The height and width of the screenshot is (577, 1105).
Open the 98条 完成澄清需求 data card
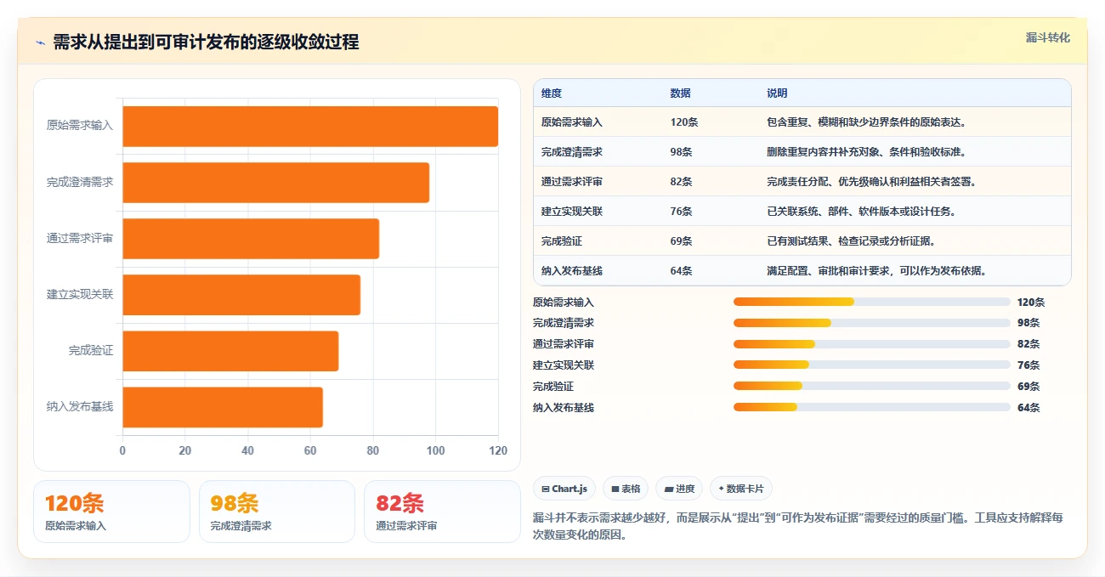point(276,512)
